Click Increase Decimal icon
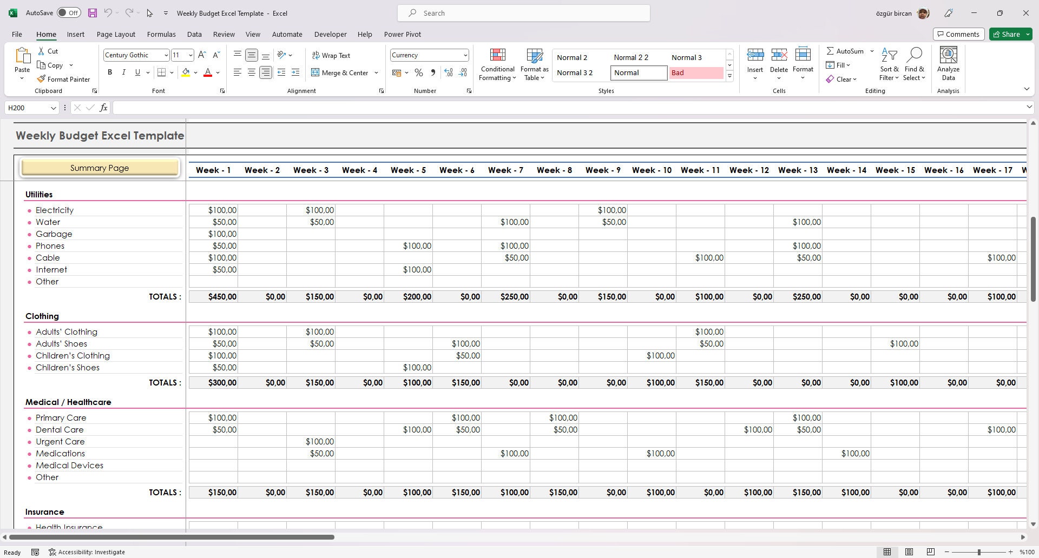This screenshot has height=558, width=1039. click(448, 72)
